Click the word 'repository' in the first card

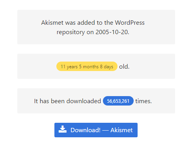click(x=71, y=32)
